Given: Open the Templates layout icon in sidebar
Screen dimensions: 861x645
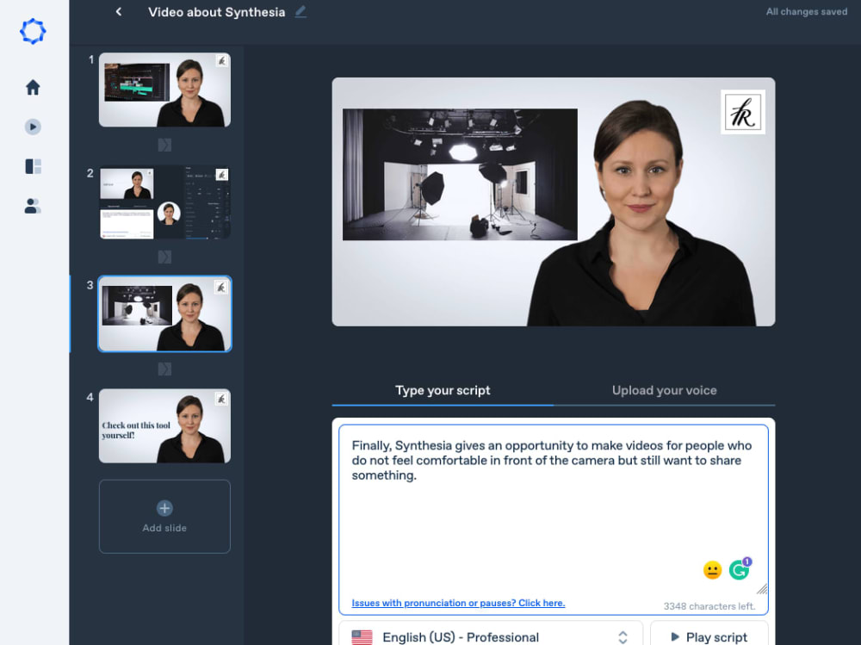Looking at the screenshot, I should (33, 166).
